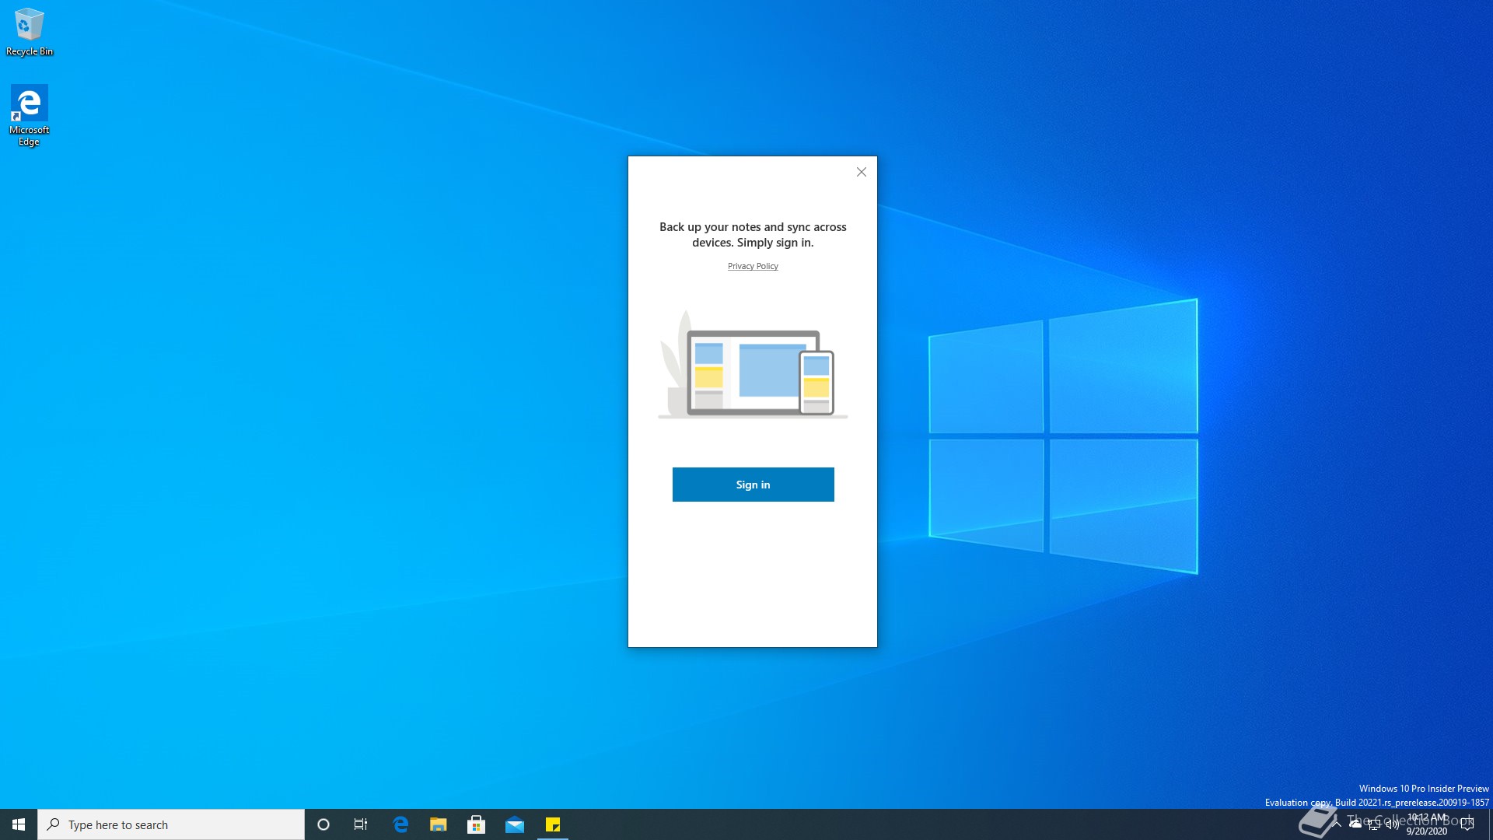This screenshot has width=1493, height=840.
Task: Open Cortana from the taskbar
Action: click(323, 824)
